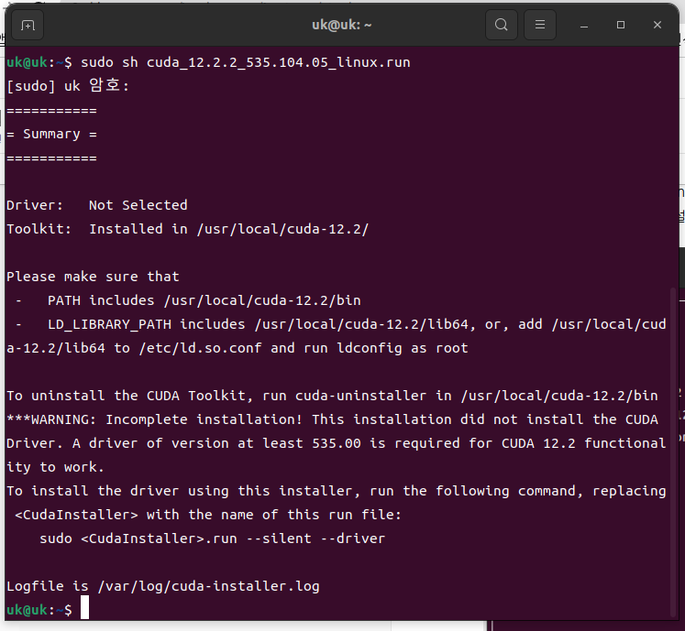Click the '/etc/ld.so.conf and run ldconfig' line
Screen dimensions: 685x631
pos(238,348)
